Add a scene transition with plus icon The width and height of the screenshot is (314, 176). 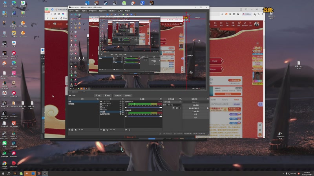tap(173, 108)
